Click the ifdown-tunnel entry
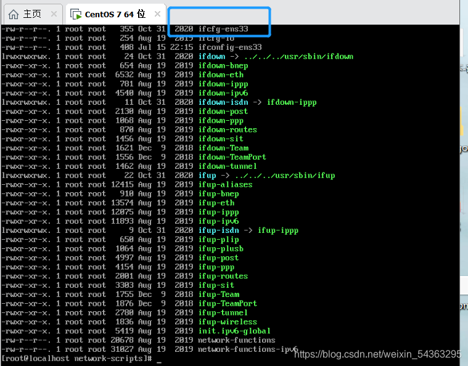Image resolution: width=468 pixels, height=366 pixels. pyautogui.click(x=228, y=166)
